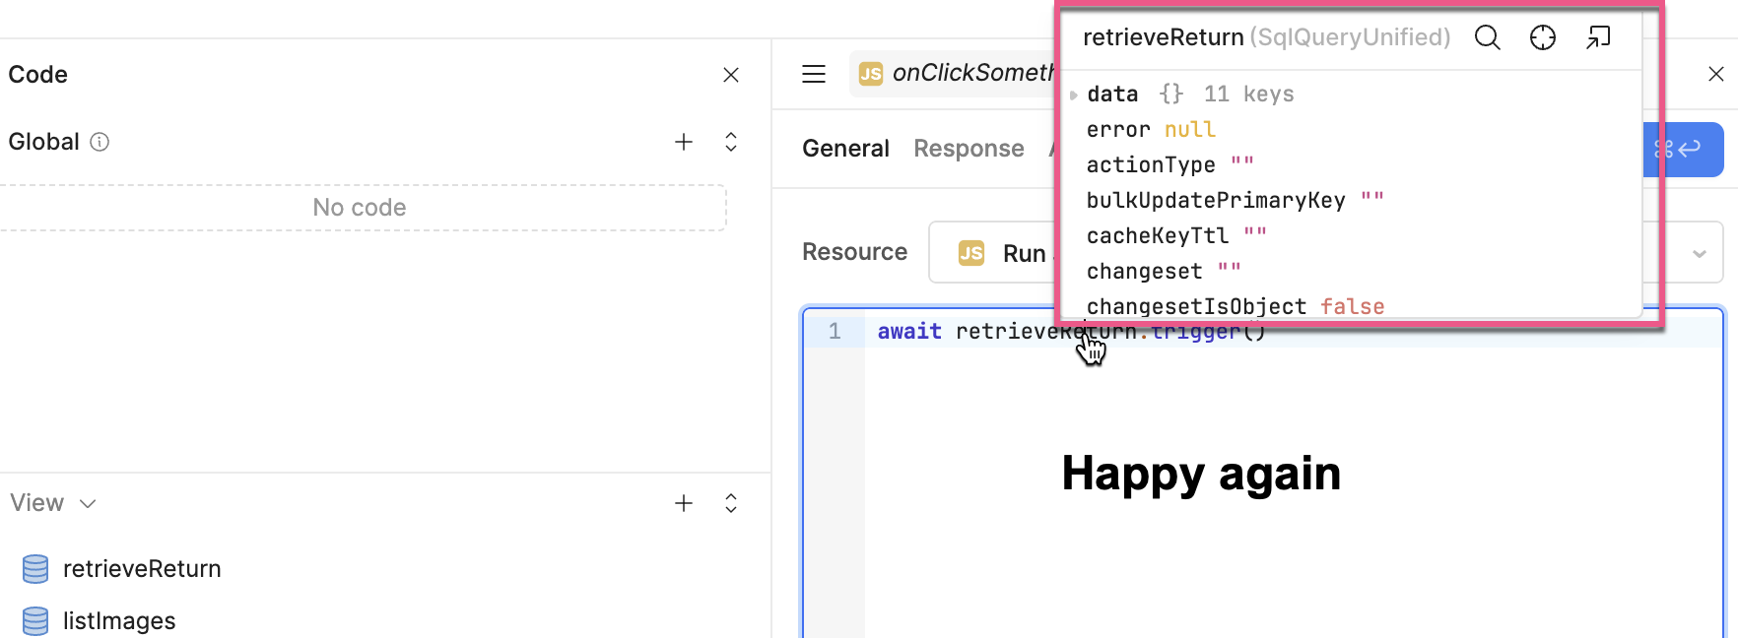
Task: Add new Global code with plus icon
Action: pos(683,142)
